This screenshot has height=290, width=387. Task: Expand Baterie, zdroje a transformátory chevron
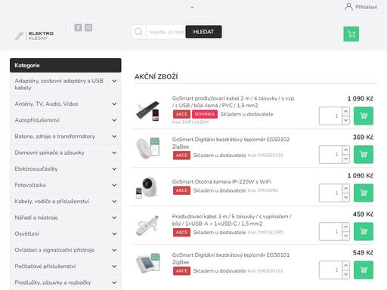click(x=114, y=137)
